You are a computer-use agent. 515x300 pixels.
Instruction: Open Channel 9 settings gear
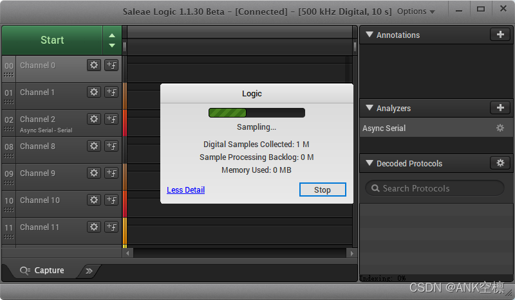[x=94, y=172]
